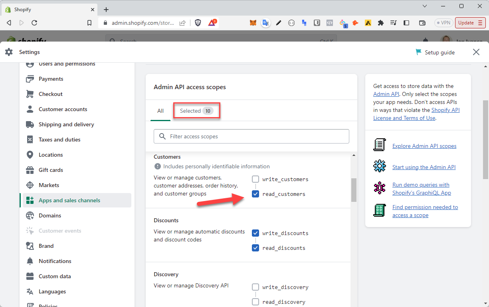Image resolution: width=489 pixels, height=307 pixels.
Task: Click the share icon in address bar
Action: coord(182,23)
